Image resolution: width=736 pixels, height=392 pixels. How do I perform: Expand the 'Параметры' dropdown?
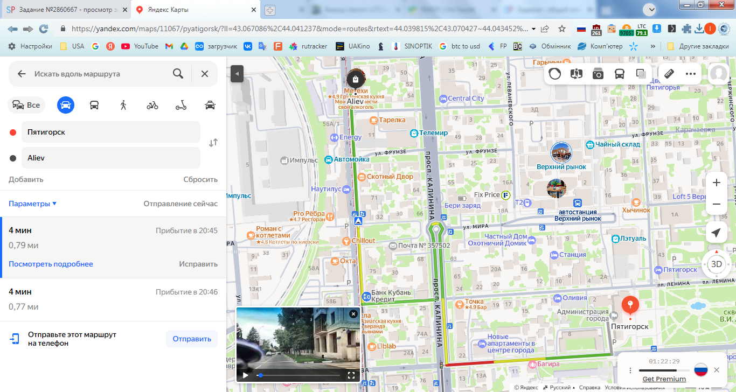[33, 204]
